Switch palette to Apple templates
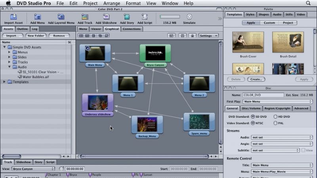This screenshot has height=178, width=317. point(251,23)
